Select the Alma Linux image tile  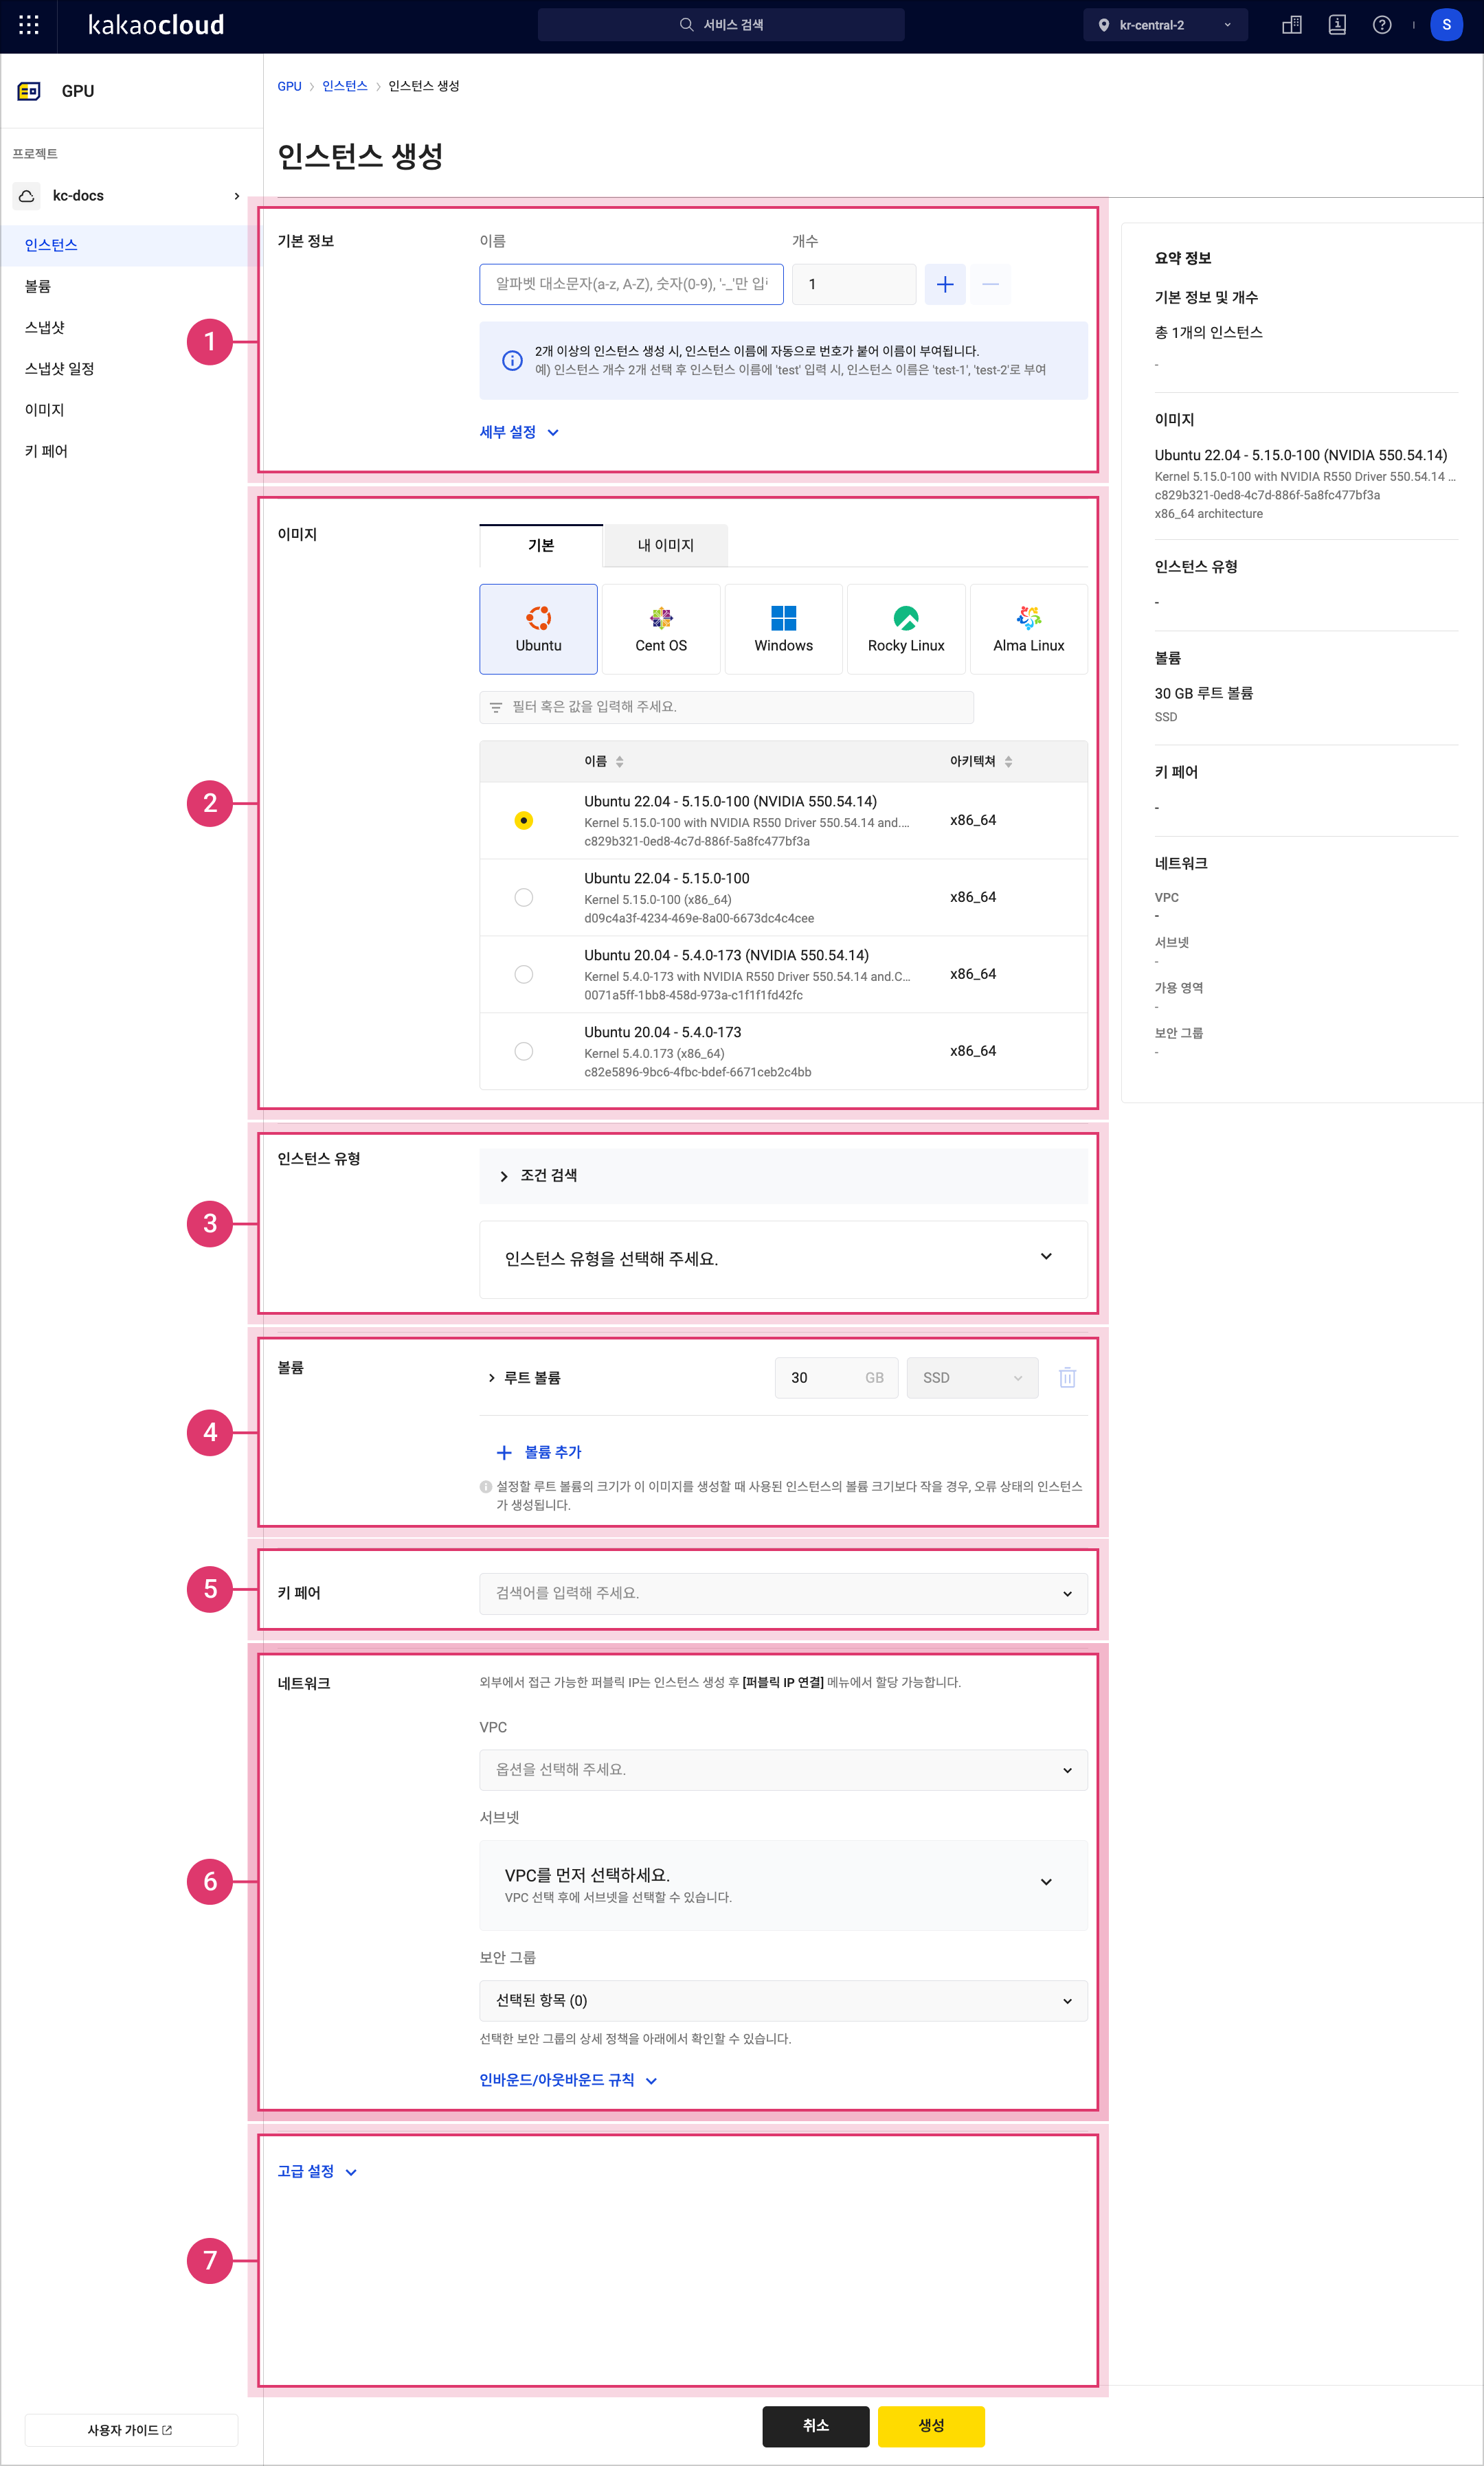(1028, 629)
